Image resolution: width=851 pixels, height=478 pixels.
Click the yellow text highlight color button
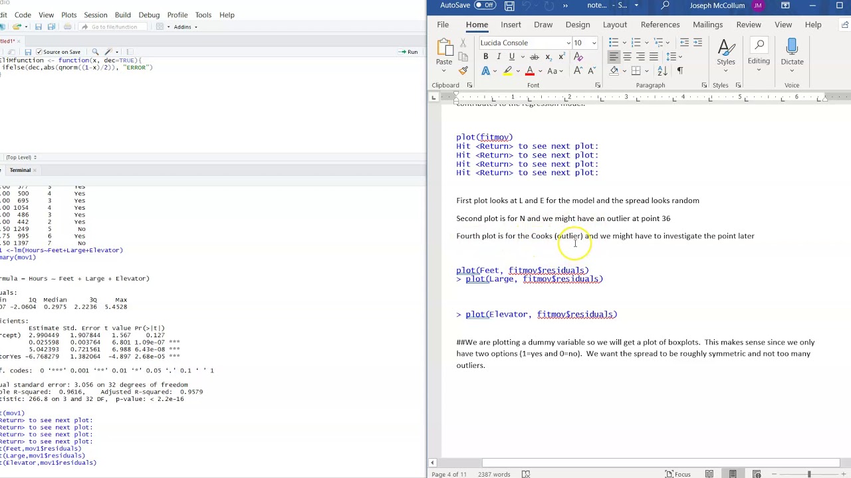pos(508,71)
